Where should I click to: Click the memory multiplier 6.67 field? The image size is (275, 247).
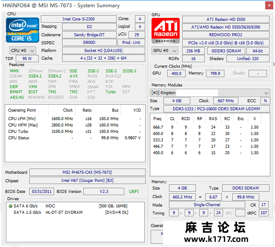213,197
